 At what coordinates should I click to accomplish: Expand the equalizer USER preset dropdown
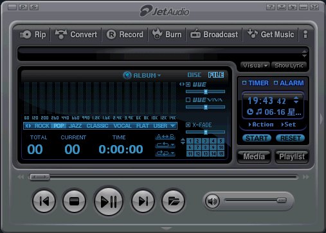(173, 126)
